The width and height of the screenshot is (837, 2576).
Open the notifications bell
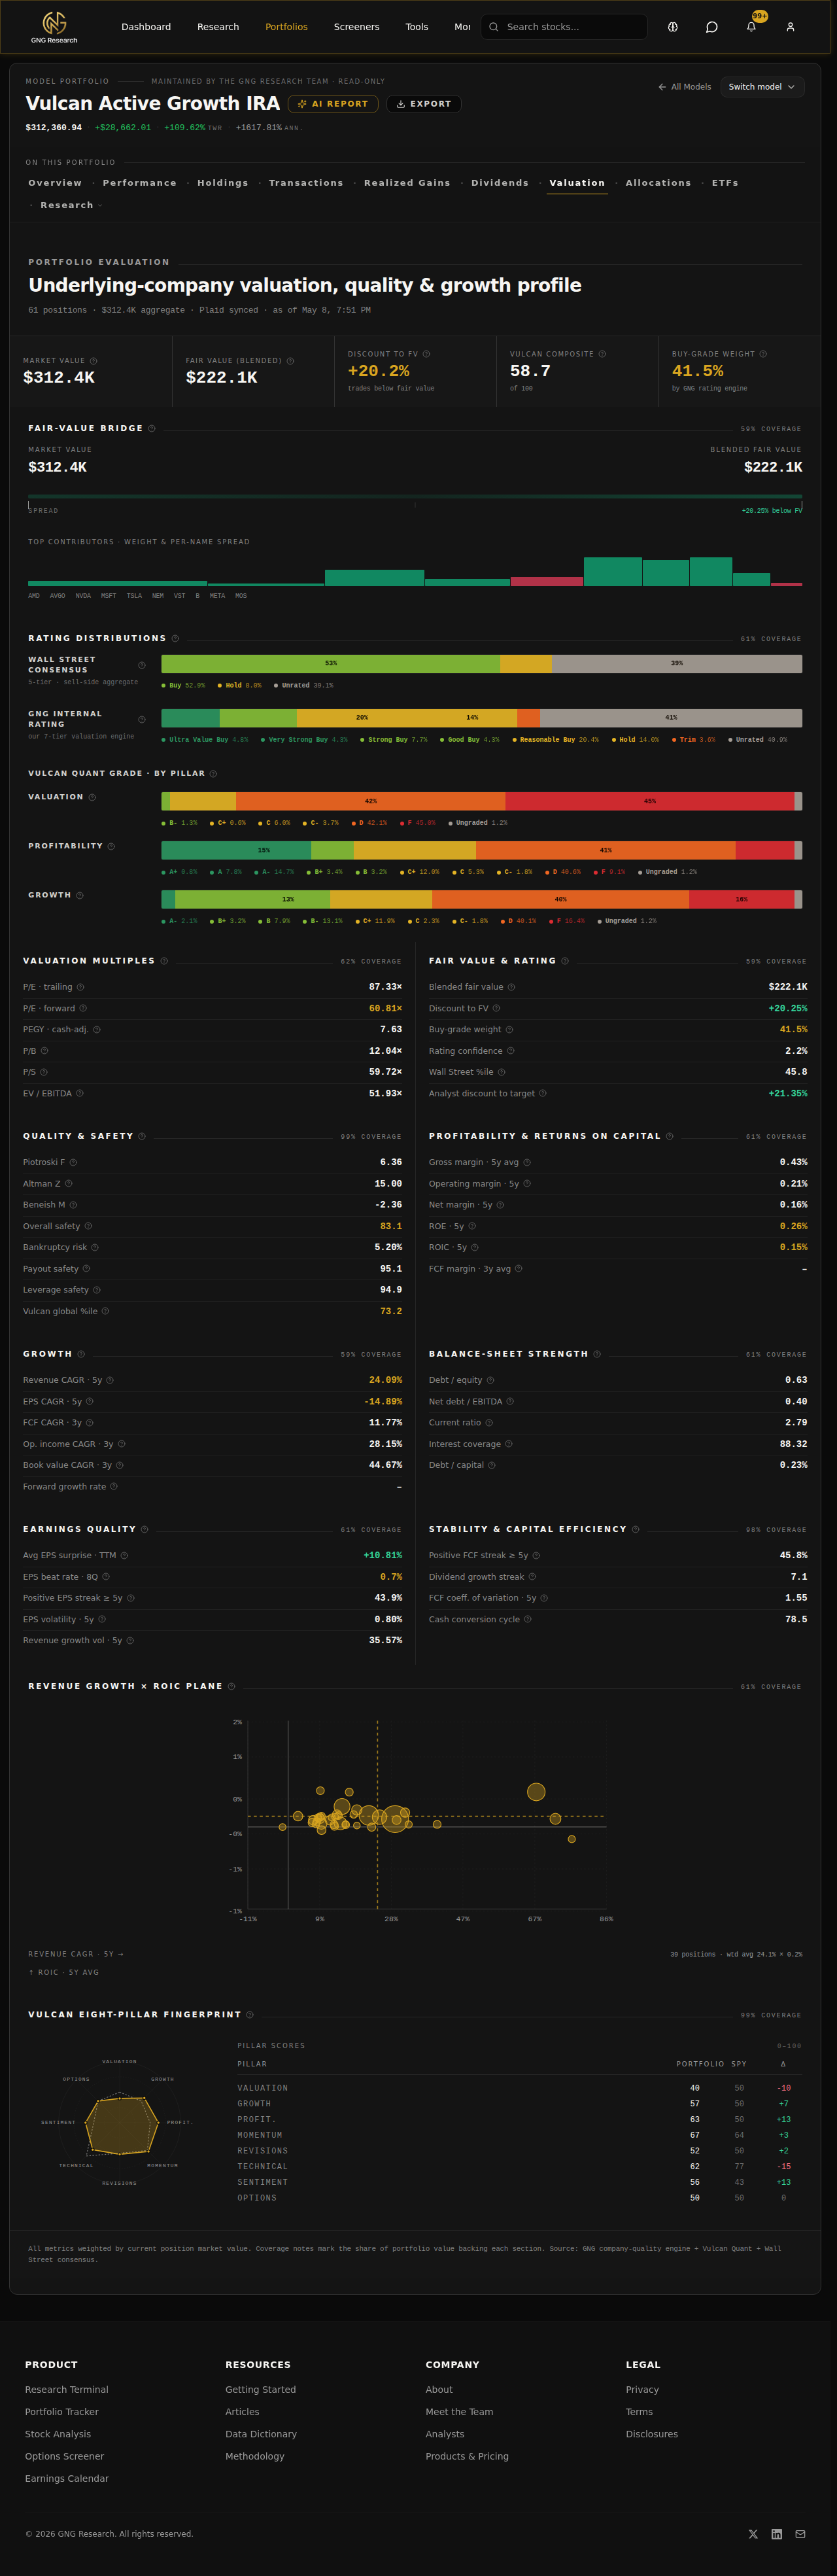tap(751, 27)
